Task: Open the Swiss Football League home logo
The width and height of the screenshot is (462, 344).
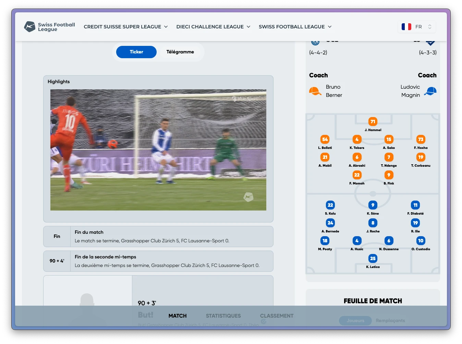Action: [49, 27]
